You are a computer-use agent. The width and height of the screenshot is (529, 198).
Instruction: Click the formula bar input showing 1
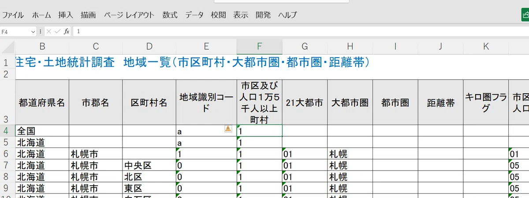(300, 31)
